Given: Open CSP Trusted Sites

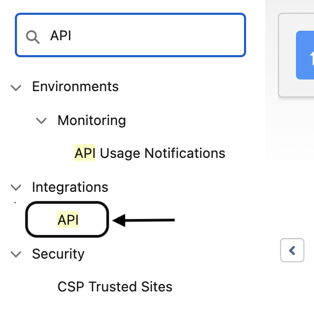Looking at the screenshot, I should 115,287.
